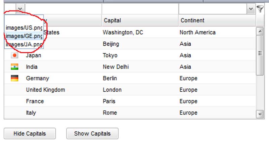Pick images/JA.png from the list
The height and width of the screenshot is (143, 269).
24,44
